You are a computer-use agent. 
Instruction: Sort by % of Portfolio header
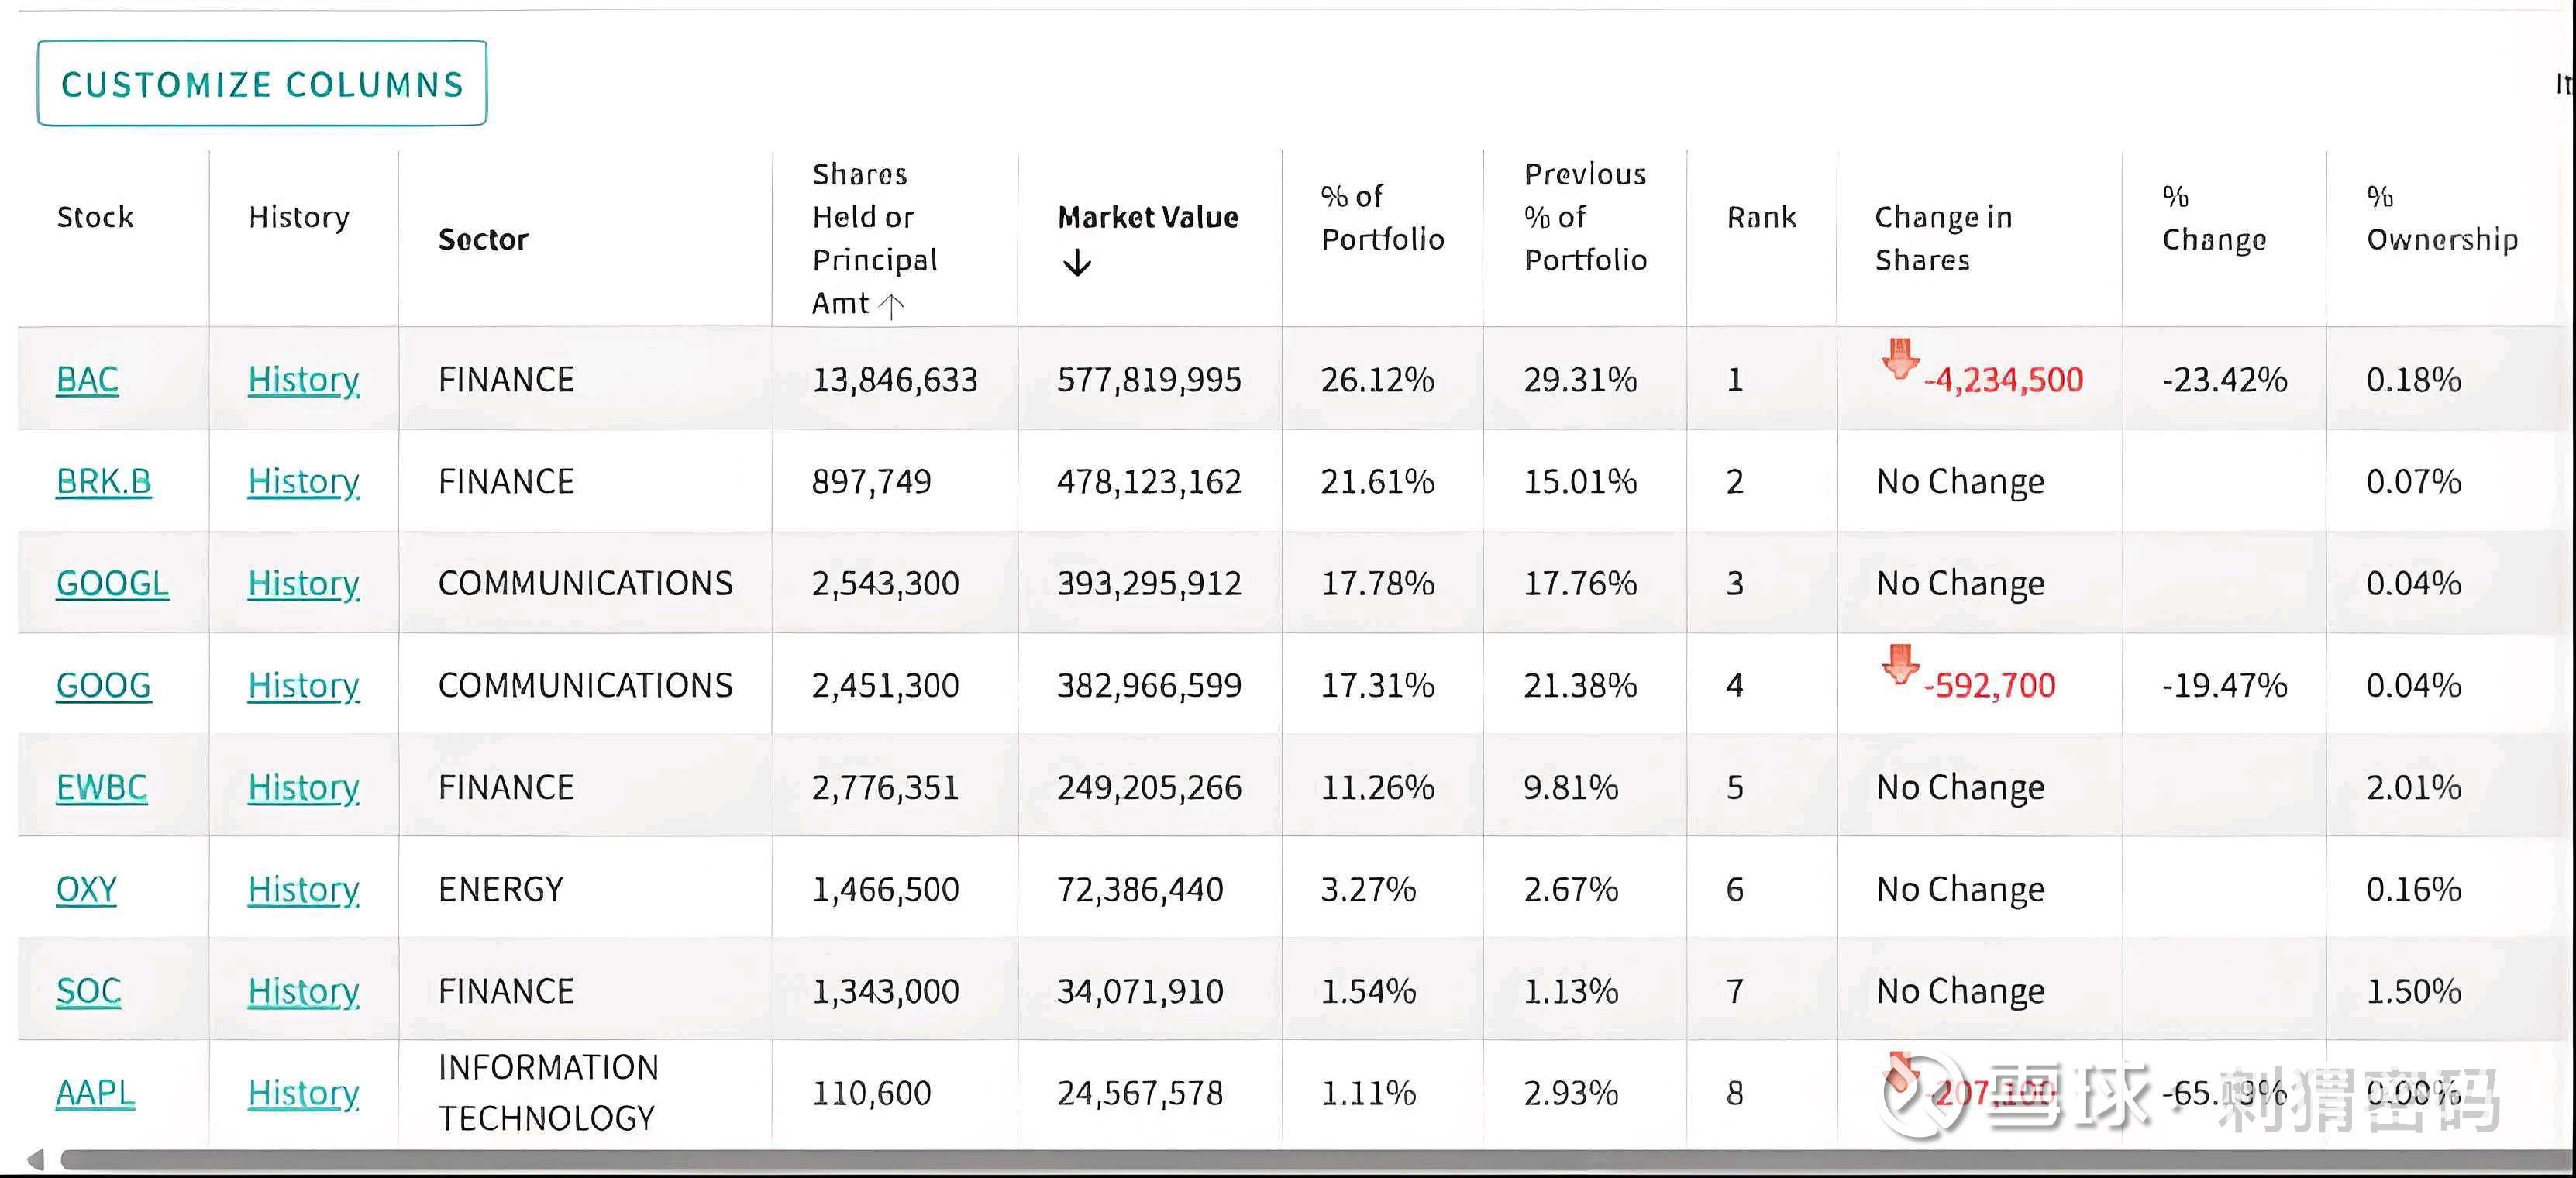pos(1382,218)
